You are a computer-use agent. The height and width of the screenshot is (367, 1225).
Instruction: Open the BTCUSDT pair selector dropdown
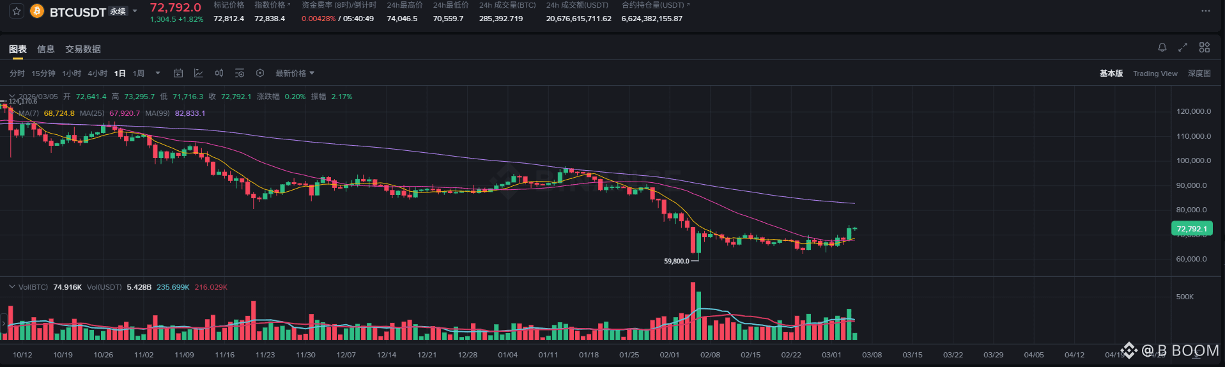(x=135, y=12)
